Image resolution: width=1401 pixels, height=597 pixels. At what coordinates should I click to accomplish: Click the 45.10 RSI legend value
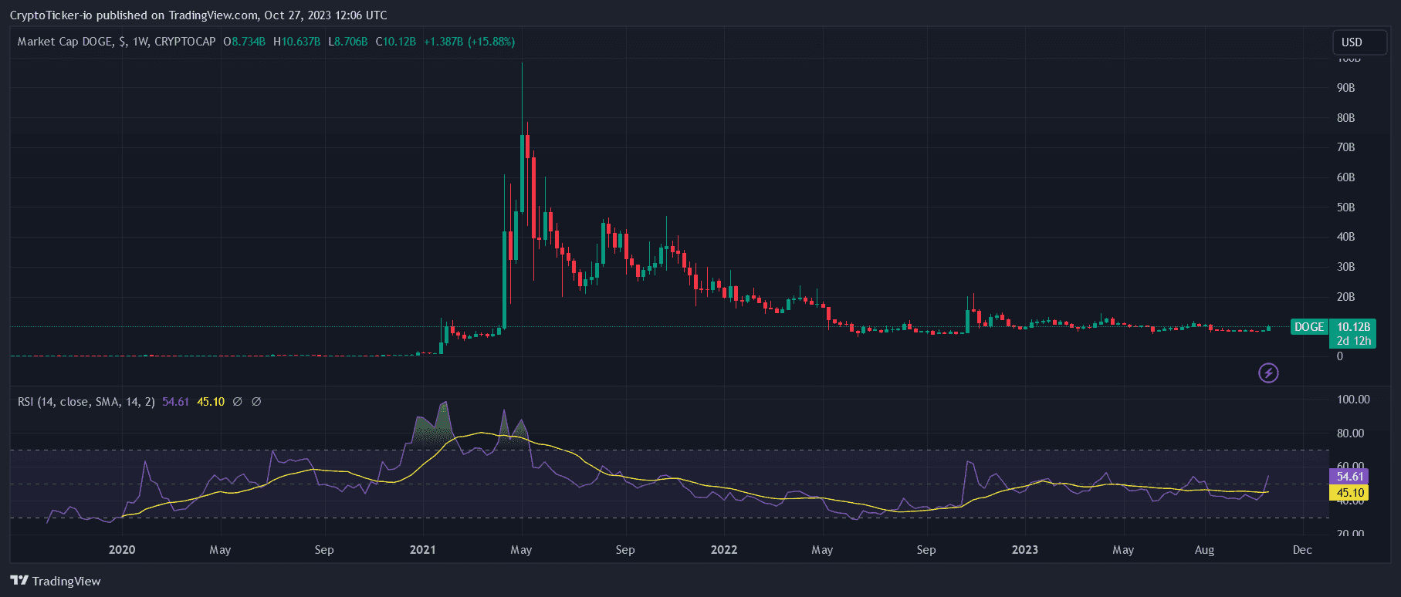point(211,402)
